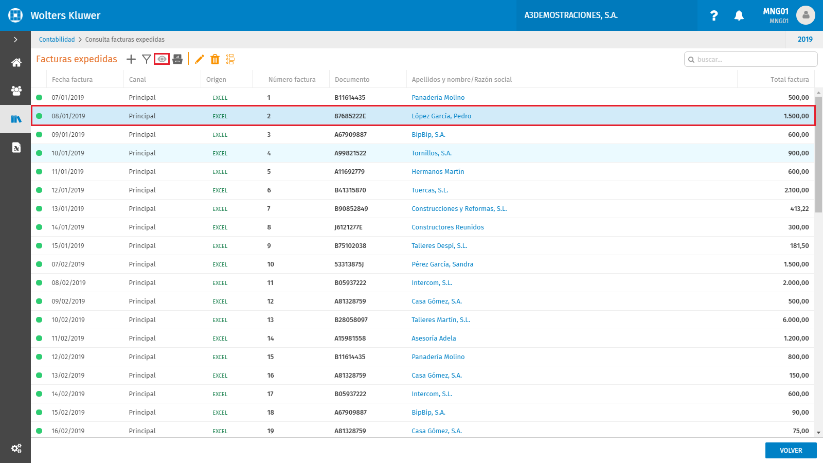Select the 413,22 total cell
Screen dimensions: 823x463
(x=799, y=208)
